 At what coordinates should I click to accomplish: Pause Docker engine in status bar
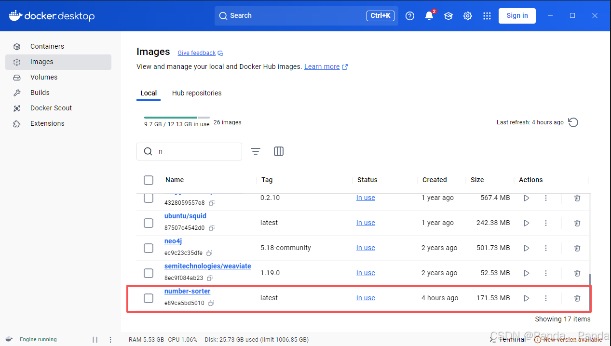(95, 339)
